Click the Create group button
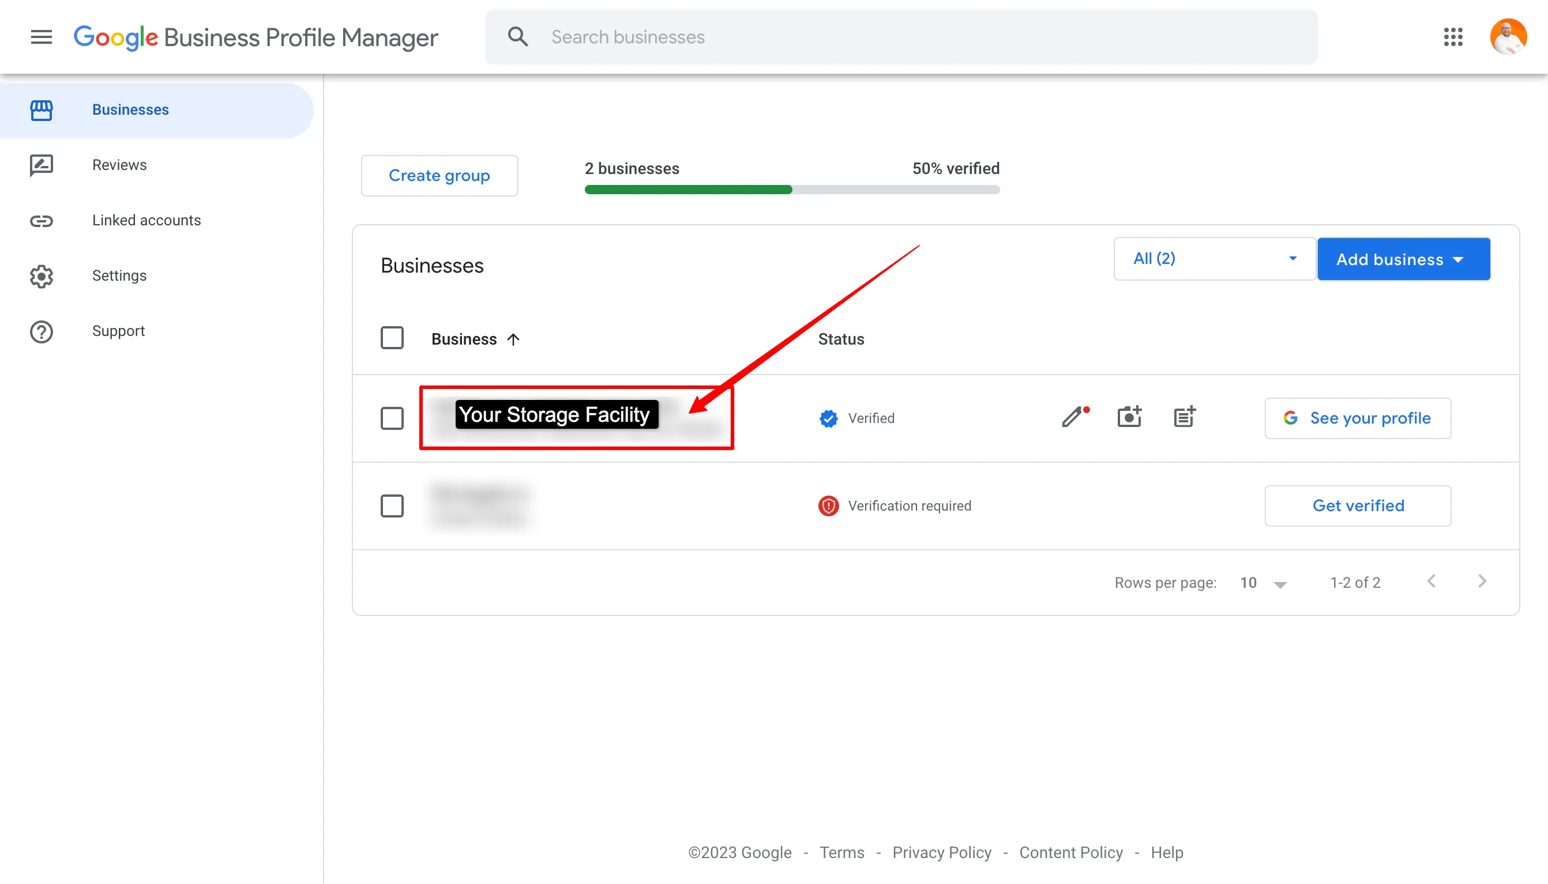 click(439, 175)
